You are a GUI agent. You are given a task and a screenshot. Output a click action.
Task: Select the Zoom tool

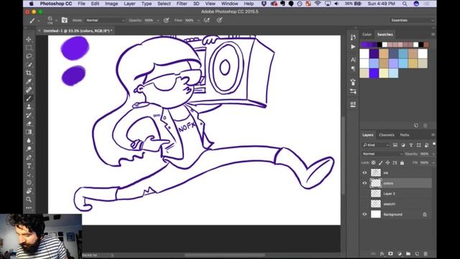click(x=29, y=199)
